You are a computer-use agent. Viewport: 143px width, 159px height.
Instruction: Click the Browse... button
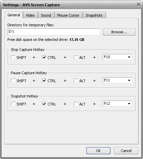pyautogui.click(x=119, y=32)
